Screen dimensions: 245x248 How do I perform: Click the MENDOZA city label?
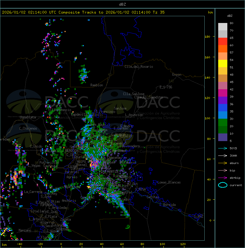(x=72, y=150)
